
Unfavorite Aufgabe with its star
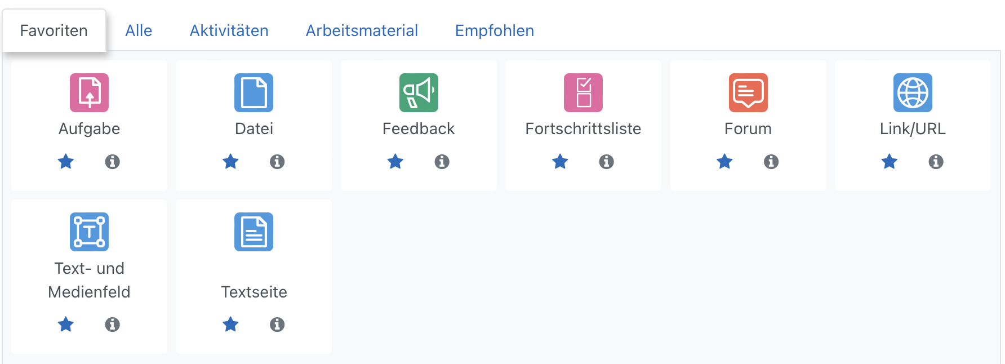[x=66, y=162]
